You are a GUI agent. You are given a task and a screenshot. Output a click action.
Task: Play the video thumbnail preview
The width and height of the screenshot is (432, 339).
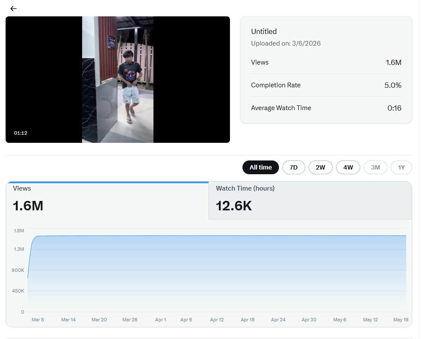coord(118,80)
